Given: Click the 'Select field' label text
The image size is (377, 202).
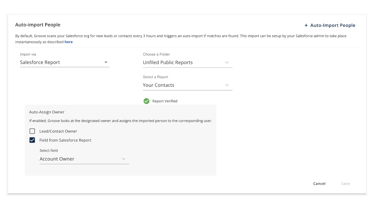Looking at the screenshot, I should (49, 151).
